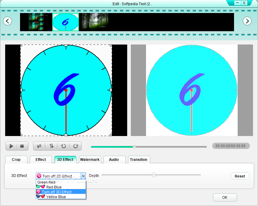258x206 pixels.
Task: Click the Depth slider handle
Action: click(154, 175)
